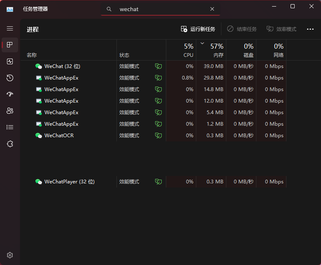This screenshot has width=321, height=265.
Task: Select WeChatAppEx row using 14.8 MB
Action: 154,89
